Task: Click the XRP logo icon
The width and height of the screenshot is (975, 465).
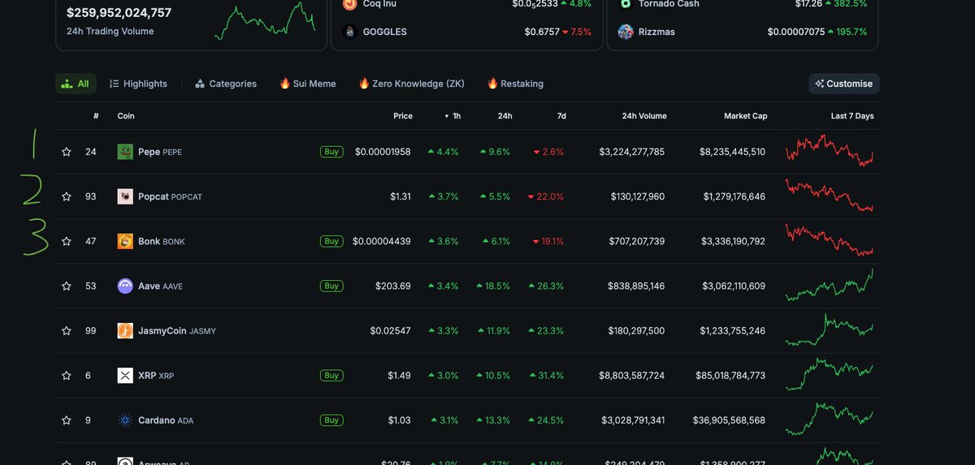Action: pyautogui.click(x=125, y=375)
